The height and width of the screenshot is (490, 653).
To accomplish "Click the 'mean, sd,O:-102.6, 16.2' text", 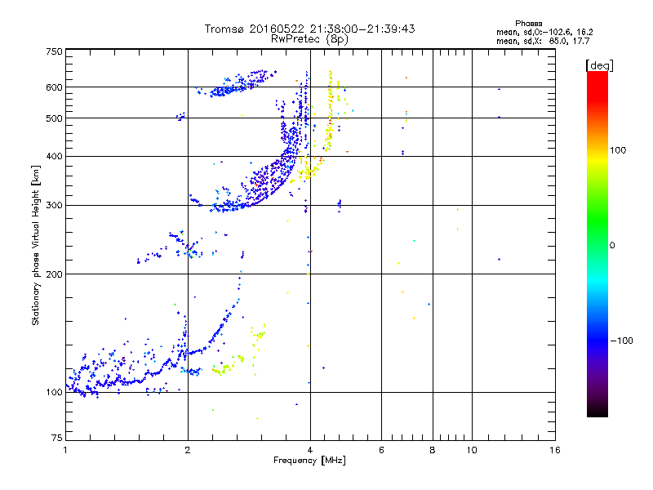I will coord(544,32).
